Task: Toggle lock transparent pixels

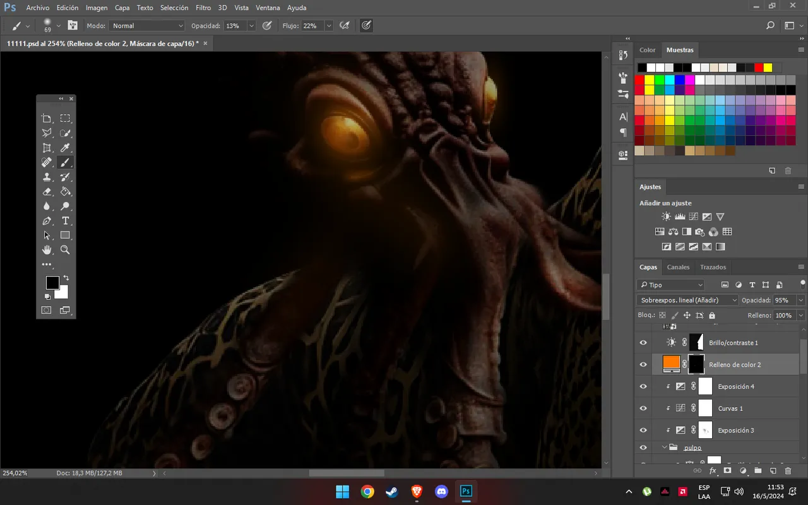Action: coord(662,315)
